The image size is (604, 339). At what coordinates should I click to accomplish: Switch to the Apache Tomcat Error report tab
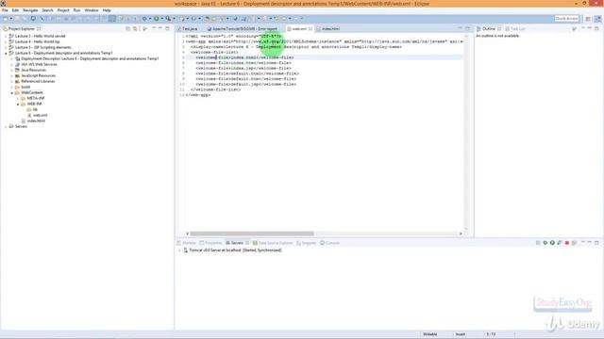coord(243,29)
